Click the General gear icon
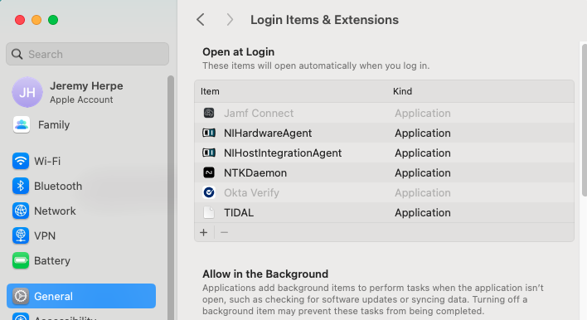Viewport: 587px width, 320px height. (x=21, y=296)
